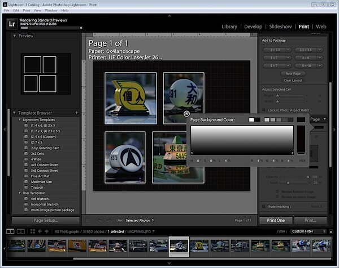Collapse the Template Browser panel

(15, 113)
